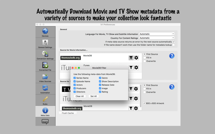
Task: Select movie Overwrite radio button
Action: [x=145, y=61]
